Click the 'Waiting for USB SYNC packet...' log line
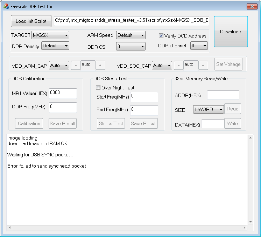The image size is (261, 237). pyautogui.click(x=40, y=155)
